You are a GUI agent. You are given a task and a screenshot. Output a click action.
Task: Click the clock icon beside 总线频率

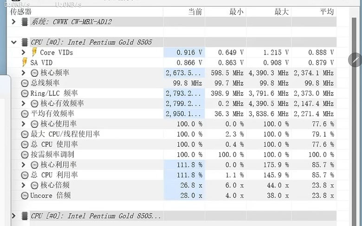tap(25, 83)
